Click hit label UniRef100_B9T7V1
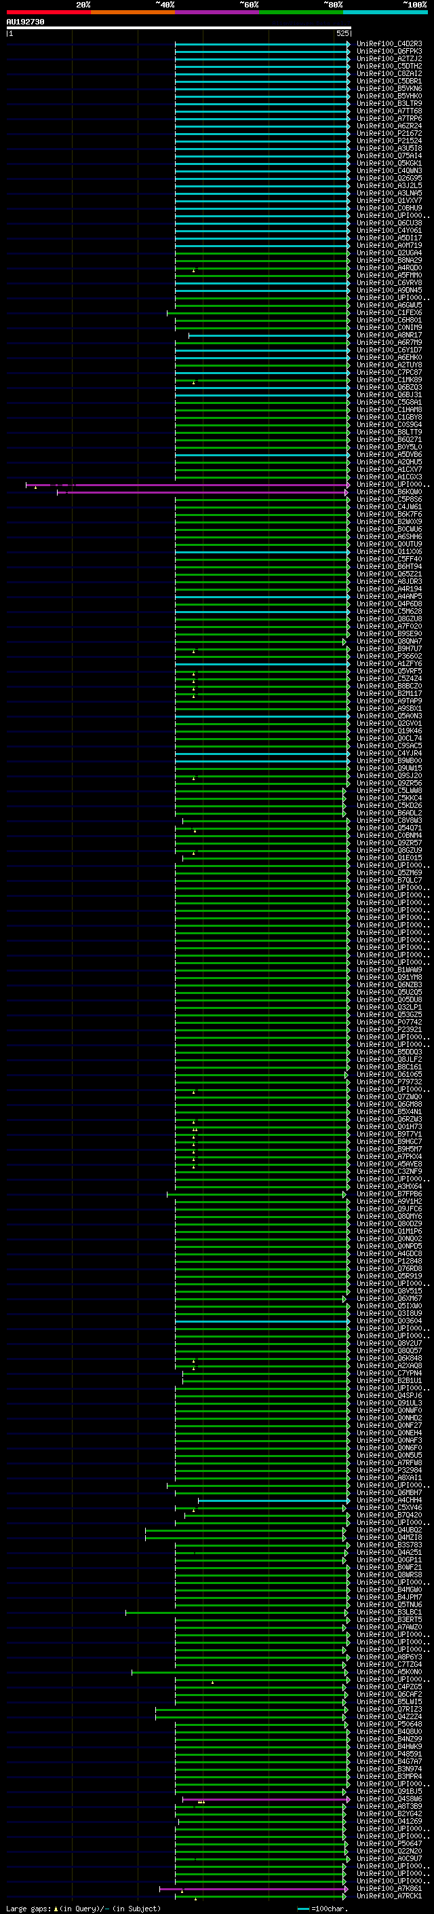 389,1135
